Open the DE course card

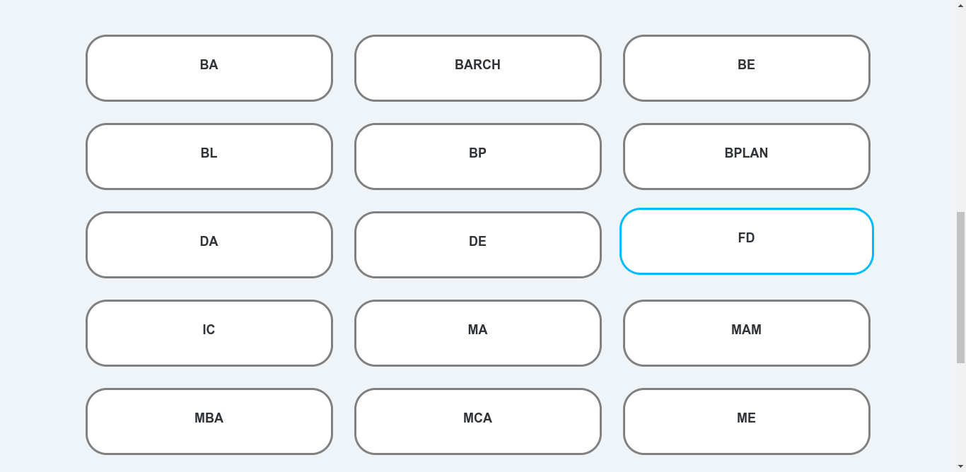click(478, 244)
